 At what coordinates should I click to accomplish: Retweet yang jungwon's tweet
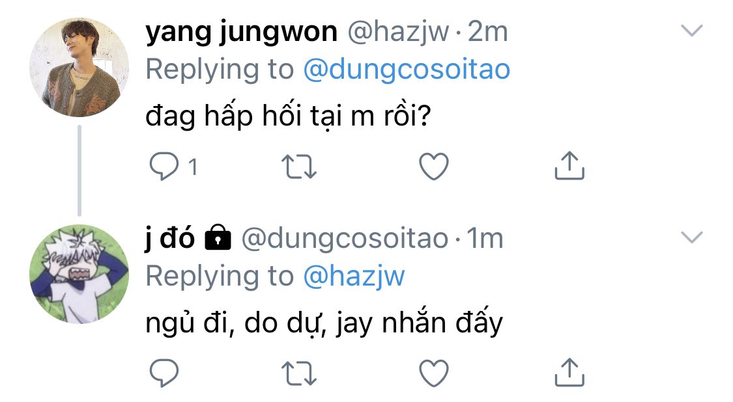pos(299,168)
